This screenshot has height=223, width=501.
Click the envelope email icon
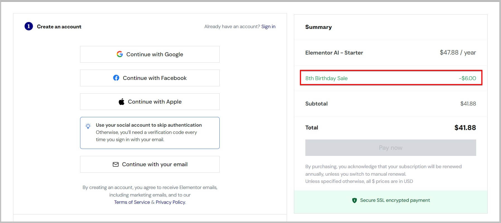[x=116, y=164]
